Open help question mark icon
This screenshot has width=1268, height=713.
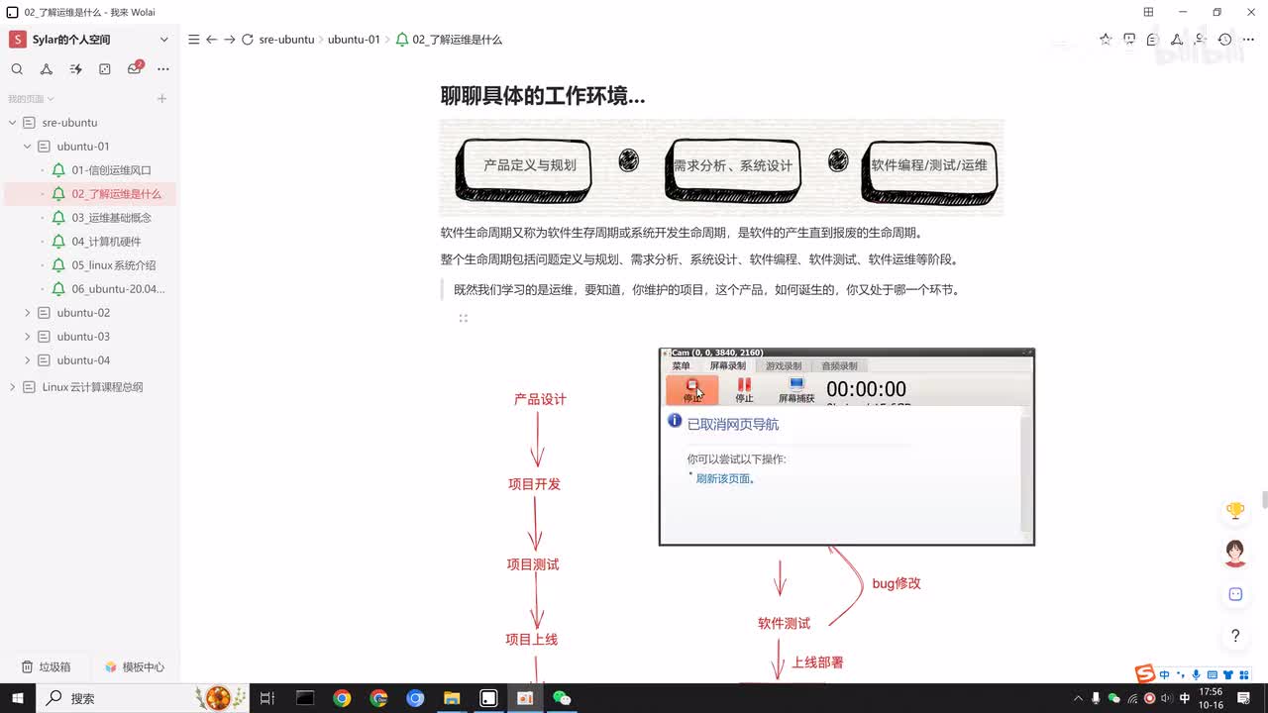(1235, 636)
